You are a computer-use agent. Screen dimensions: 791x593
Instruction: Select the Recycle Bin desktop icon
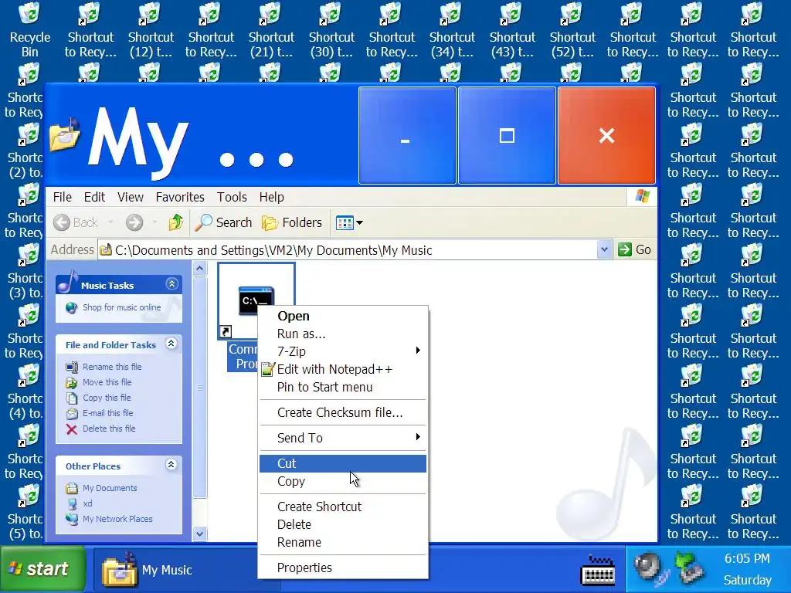tap(30, 29)
